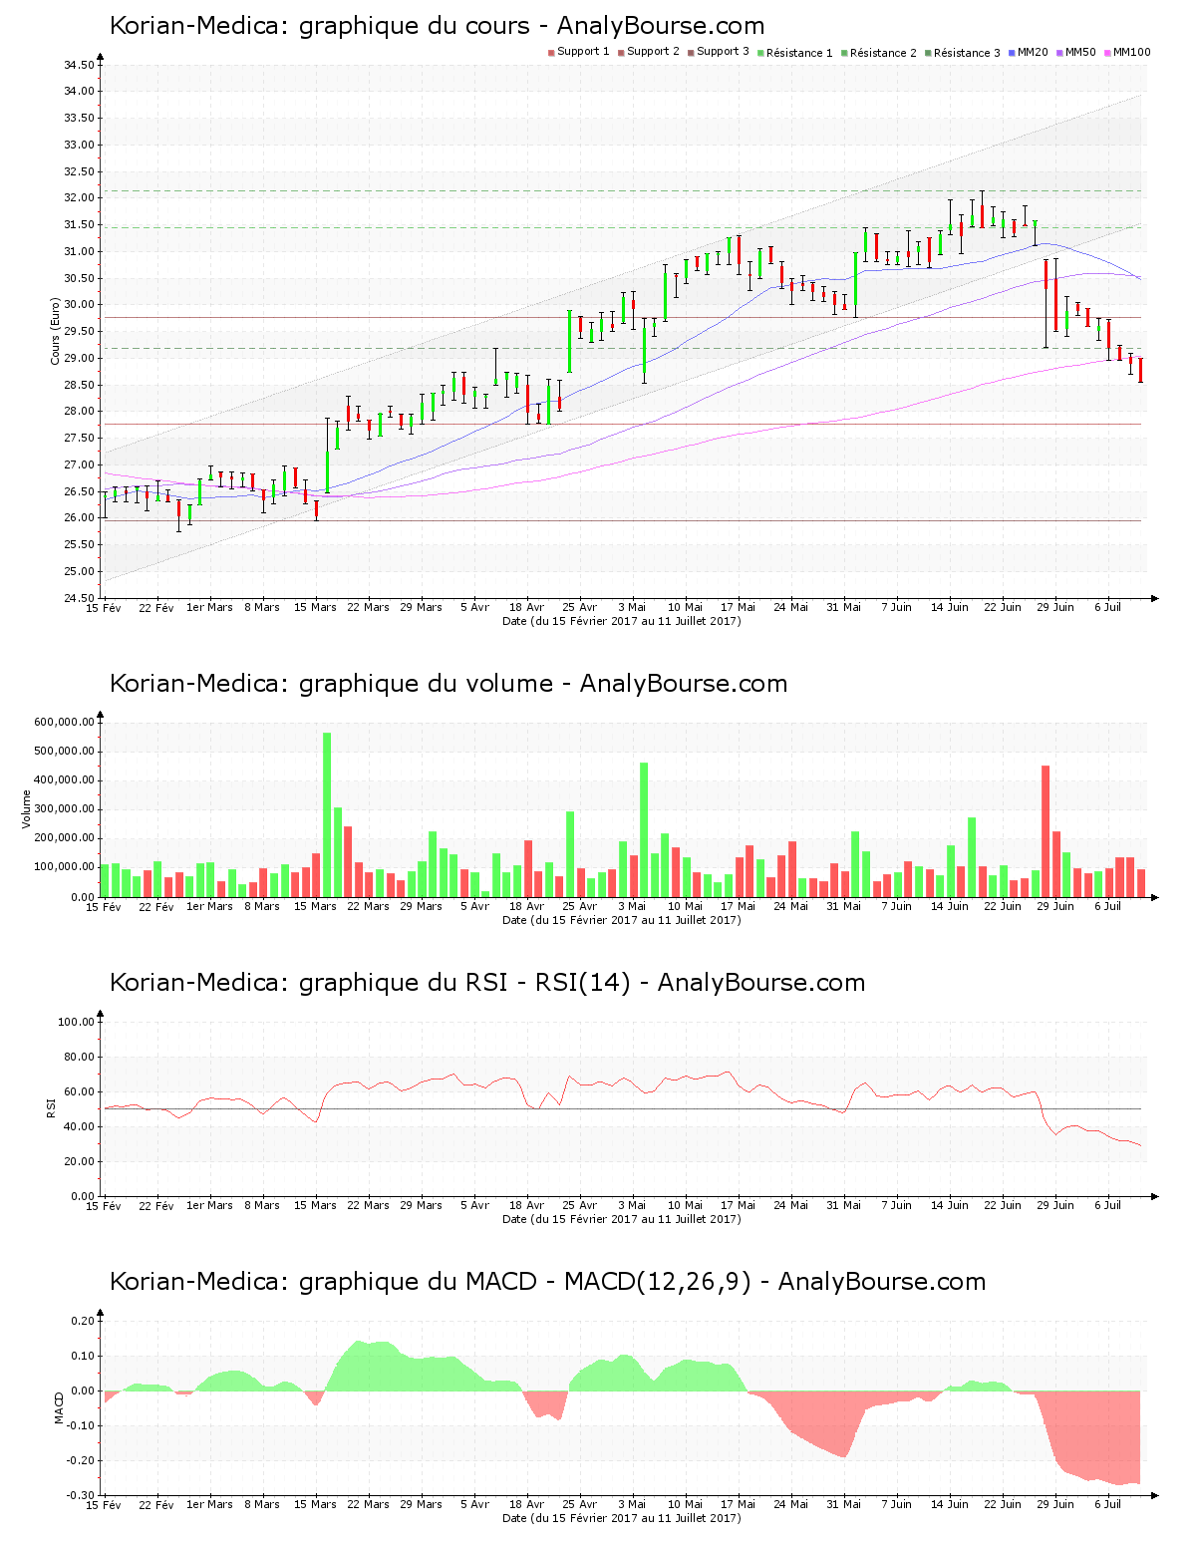Click the 28.00 price axis value
Screen dimensions: 1196x1545
pyautogui.click(x=80, y=412)
